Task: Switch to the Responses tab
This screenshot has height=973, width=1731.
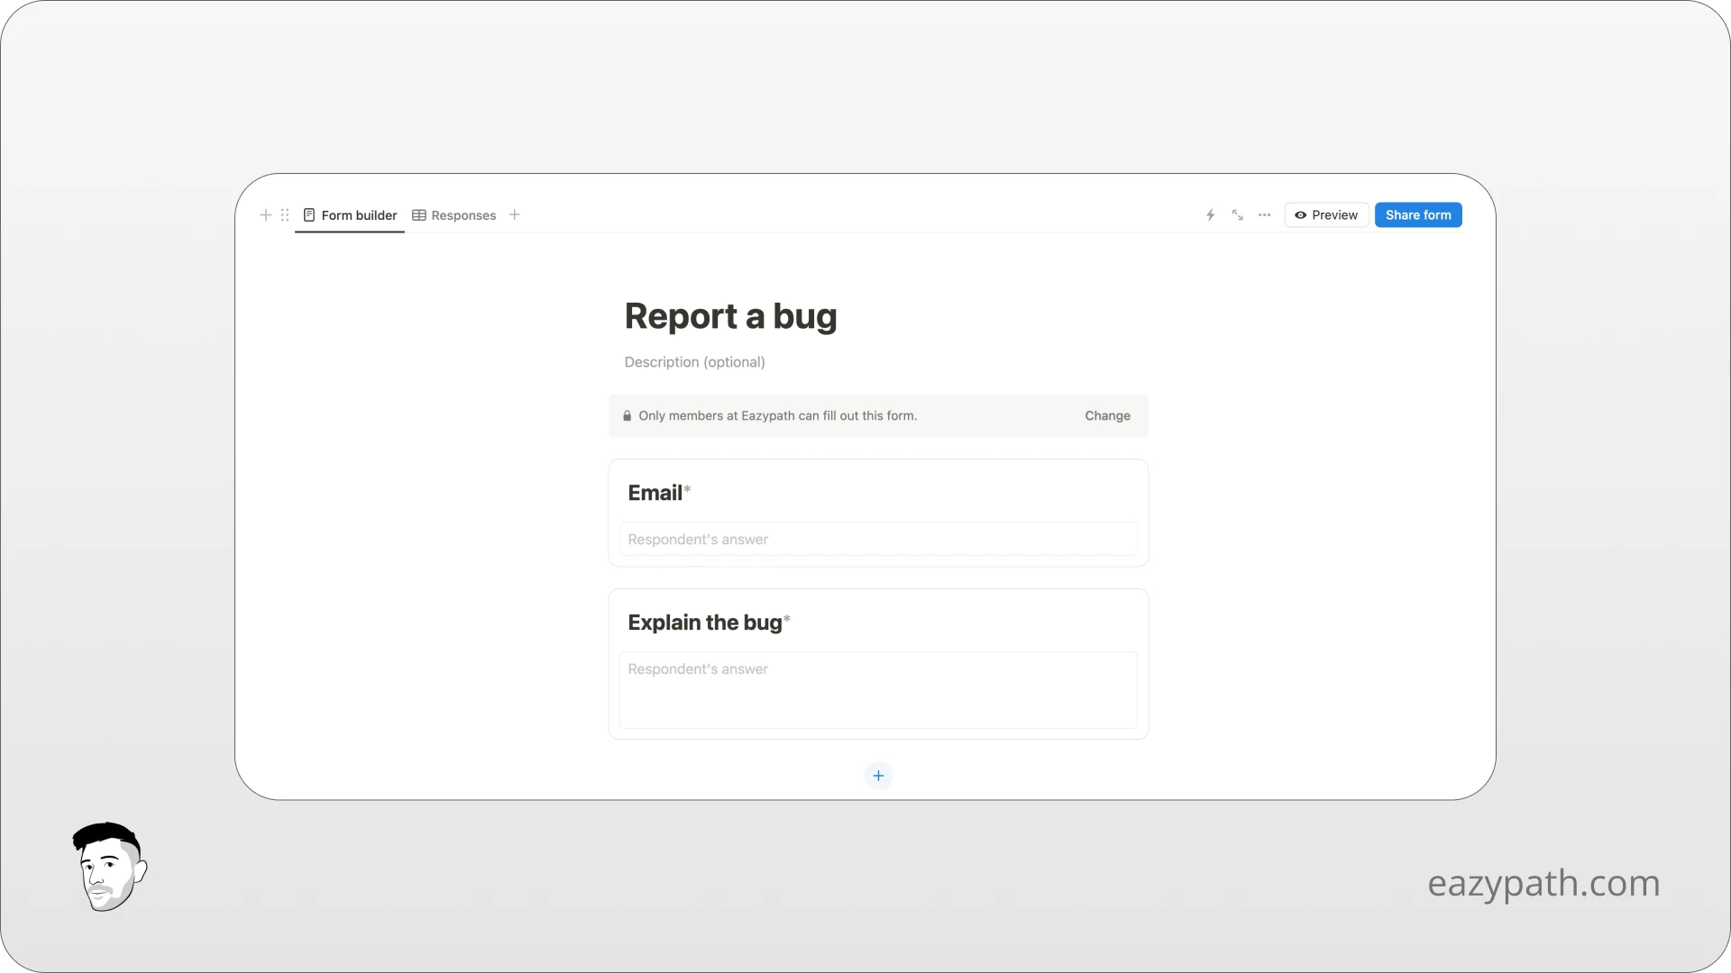Action: click(x=463, y=214)
